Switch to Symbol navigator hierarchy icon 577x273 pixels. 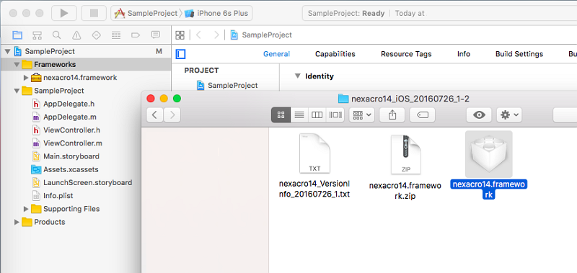pos(37,35)
